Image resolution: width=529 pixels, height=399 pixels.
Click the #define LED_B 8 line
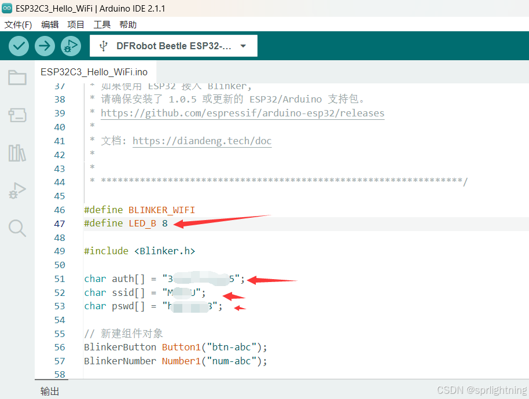pyautogui.click(x=126, y=224)
